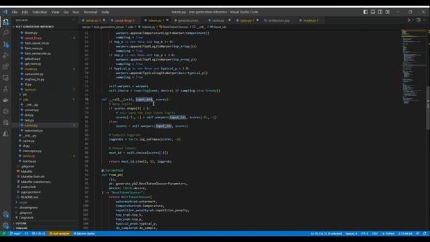This screenshot has height=242, width=430.
Task: Collapse the TEXT-GENERATION-INFERENCE root folder
Action: pos(34,27)
